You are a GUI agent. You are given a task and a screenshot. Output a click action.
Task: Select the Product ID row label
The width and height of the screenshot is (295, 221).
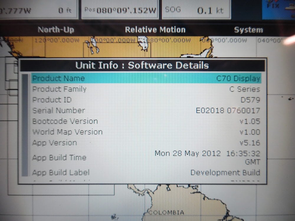pos(52,100)
